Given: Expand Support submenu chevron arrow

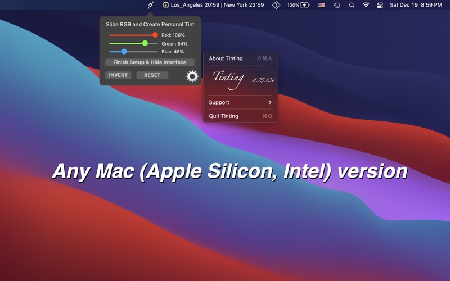Looking at the screenshot, I should pos(270,102).
